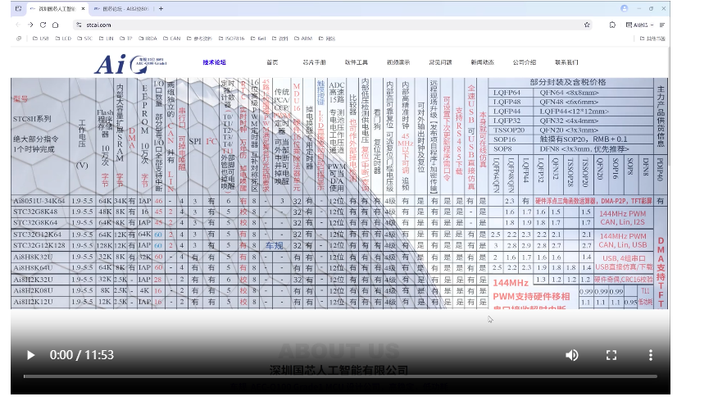Go to the 首页 nav item
Screen dimensions: 718x401
[x=272, y=62]
